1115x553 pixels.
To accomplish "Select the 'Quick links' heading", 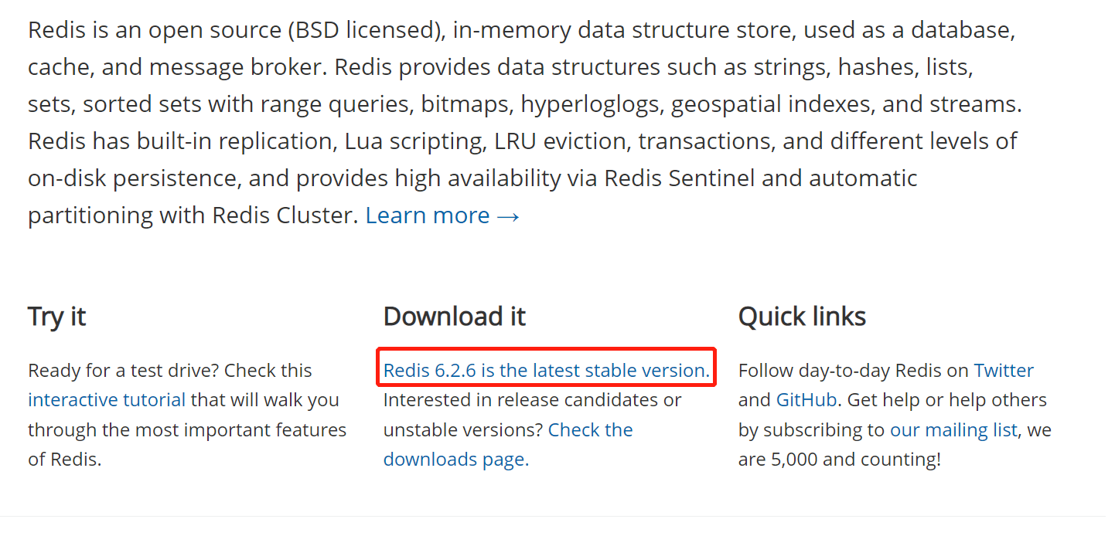I will tap(802, 317).
